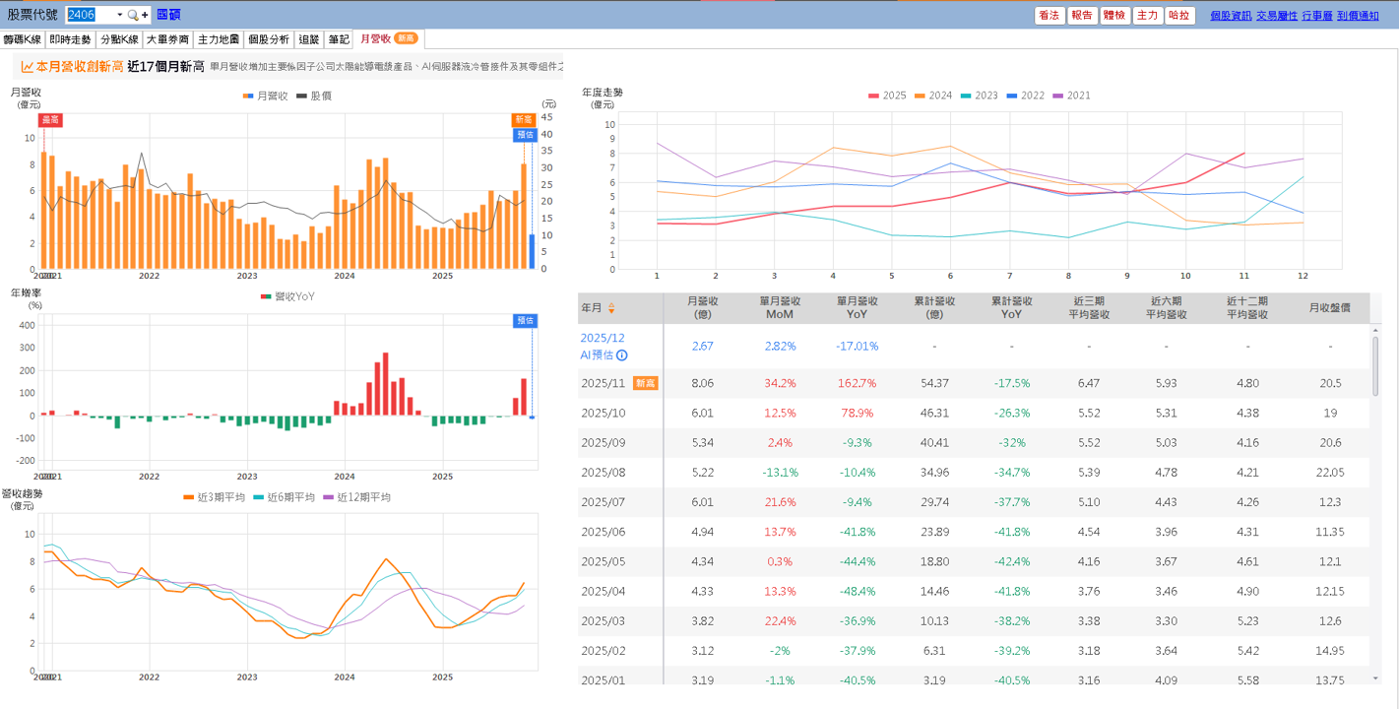Toggle the 營收YoY legend series

click(x=287, y=296)
